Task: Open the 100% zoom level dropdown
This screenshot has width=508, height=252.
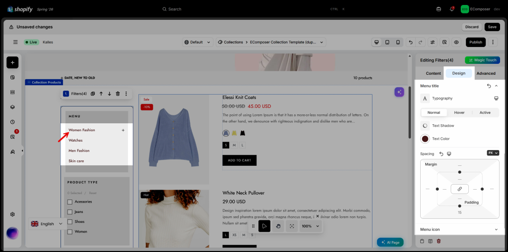Action: (311, 226)
